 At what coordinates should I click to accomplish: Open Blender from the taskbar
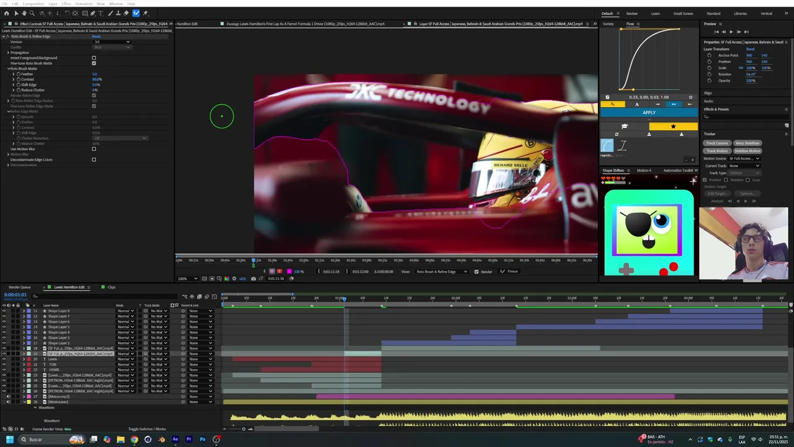pyautogui.click(x=162, y=439)
